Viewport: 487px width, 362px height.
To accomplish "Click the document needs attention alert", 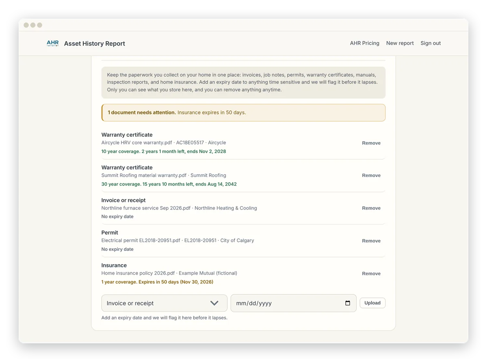I will [x=243, y=112].
